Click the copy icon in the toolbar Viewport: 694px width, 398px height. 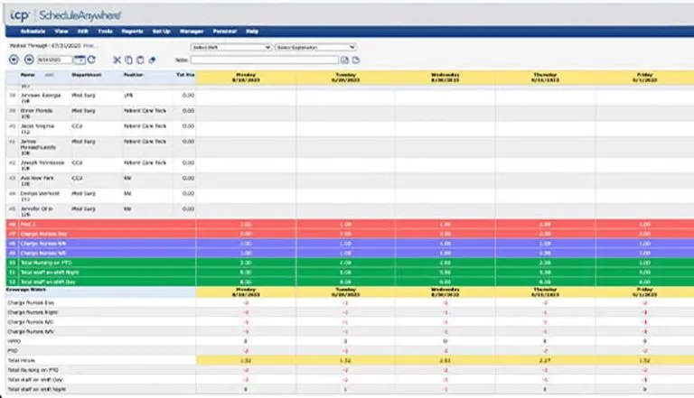pyautogui.click(x=128, y=60)
